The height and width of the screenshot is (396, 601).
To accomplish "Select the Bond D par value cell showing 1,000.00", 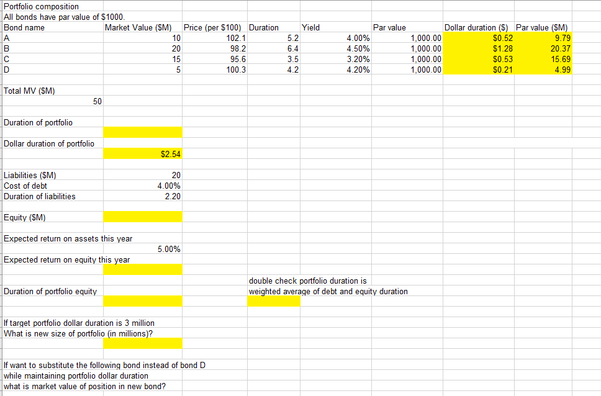I will pyautogui.click(x=407, y=70).
